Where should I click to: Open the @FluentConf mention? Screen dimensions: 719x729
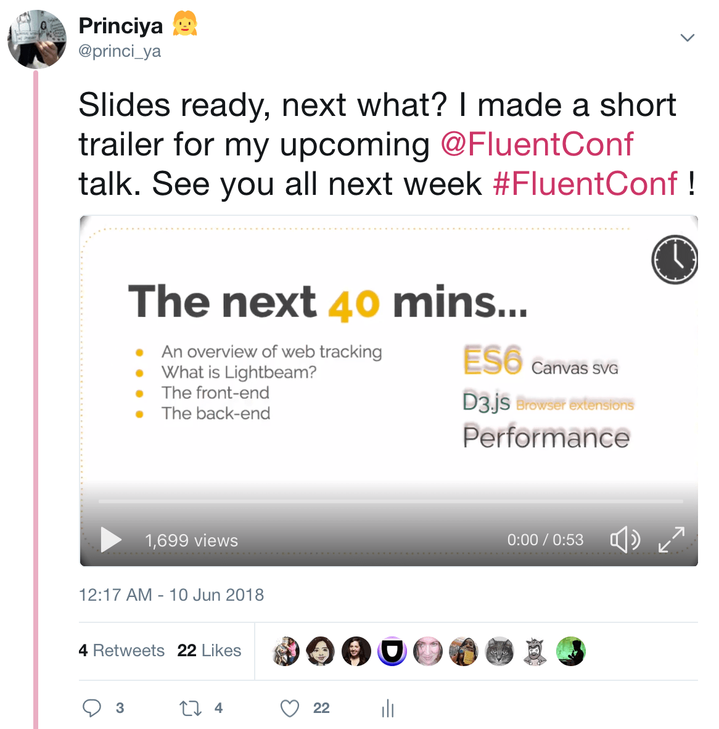tap(538, 144)
